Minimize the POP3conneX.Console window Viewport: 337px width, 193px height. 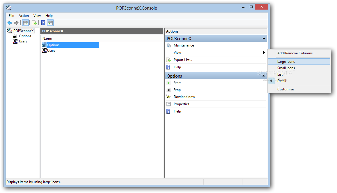click(x=243, y=7)
